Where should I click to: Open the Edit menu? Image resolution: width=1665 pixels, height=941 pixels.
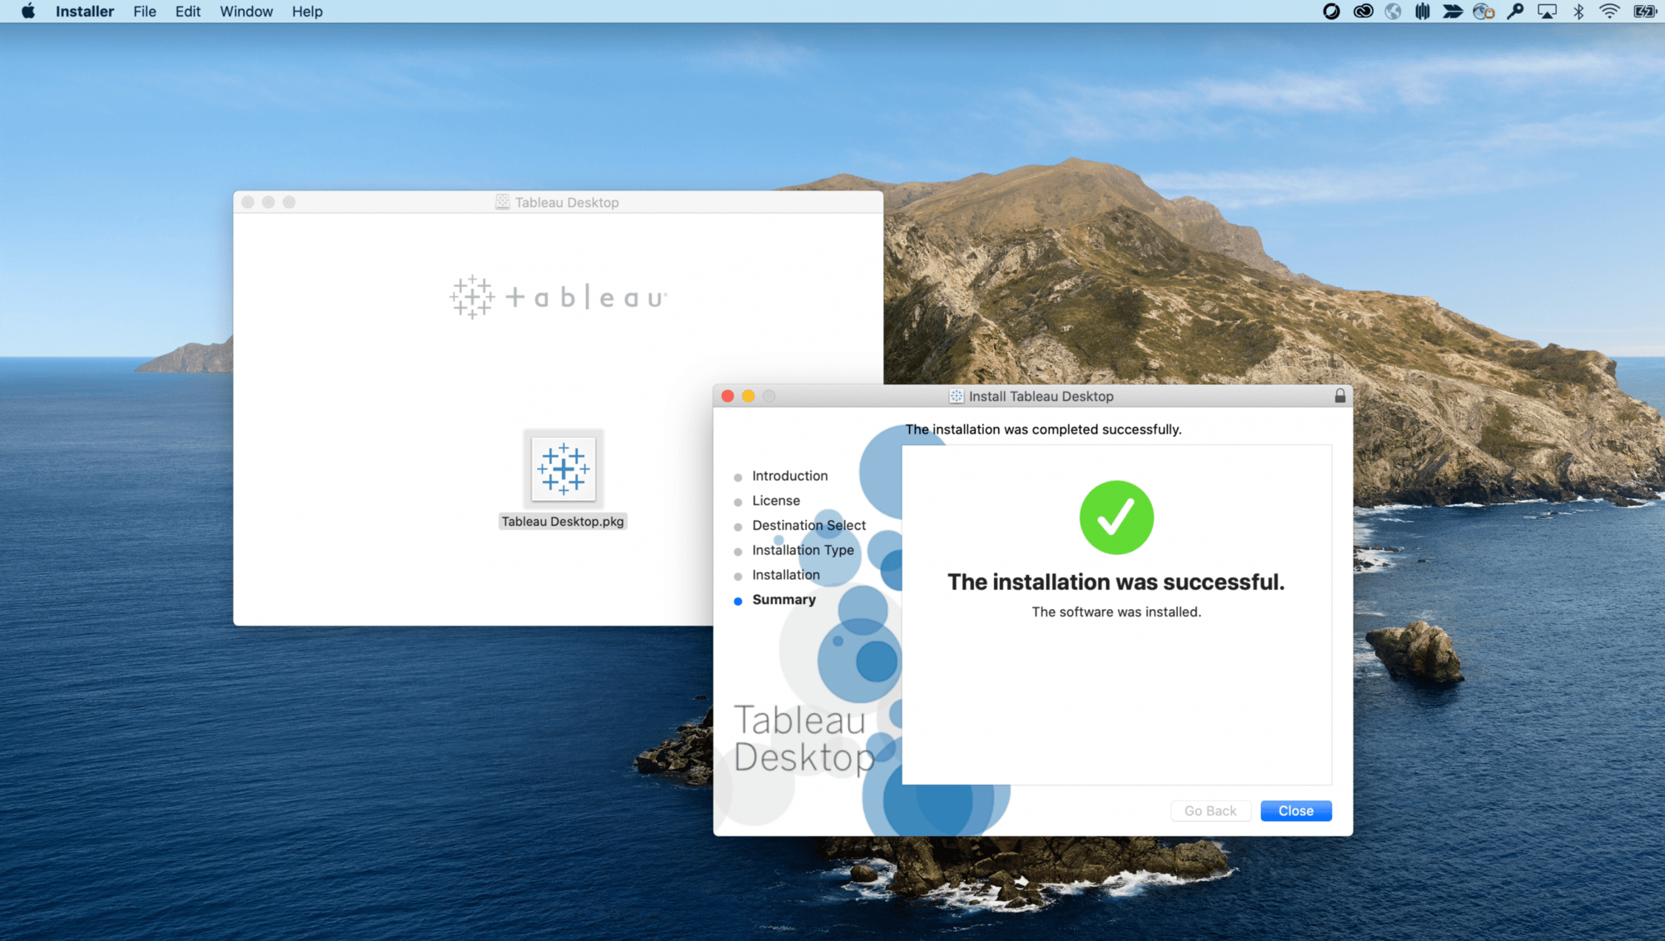187,11
